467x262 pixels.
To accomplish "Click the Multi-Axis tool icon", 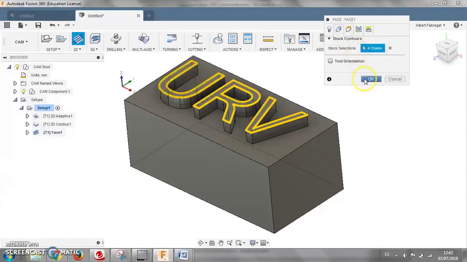I will [144, 39].
